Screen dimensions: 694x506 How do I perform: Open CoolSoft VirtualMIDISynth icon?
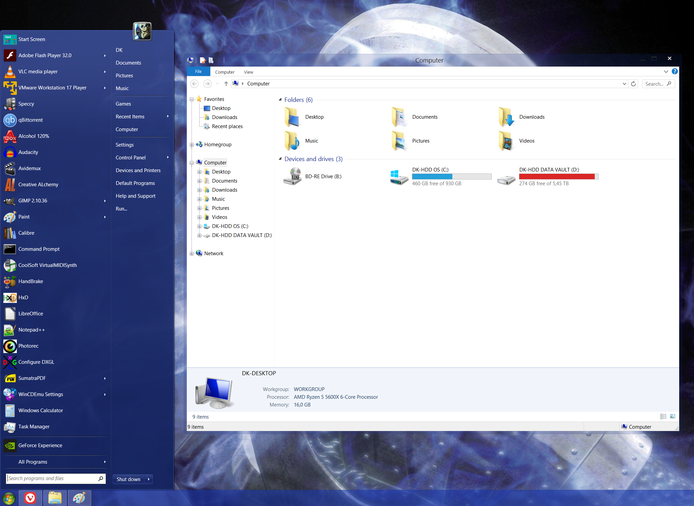pos(10,265)
